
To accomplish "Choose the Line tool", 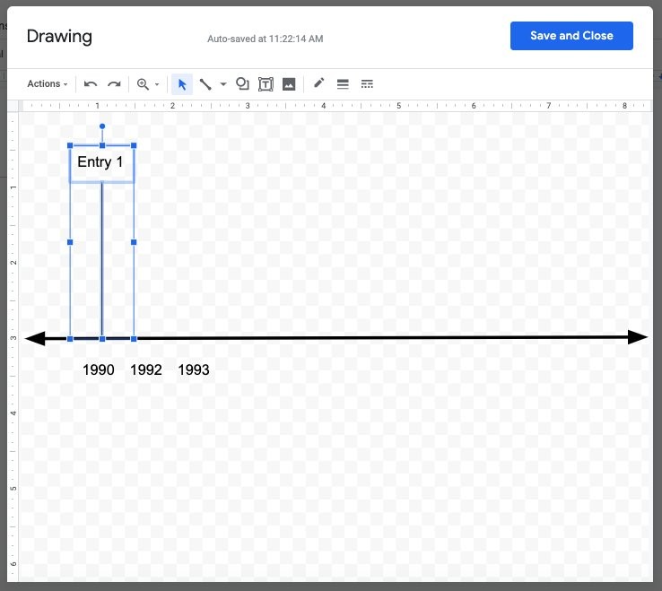I will point(205,84).
